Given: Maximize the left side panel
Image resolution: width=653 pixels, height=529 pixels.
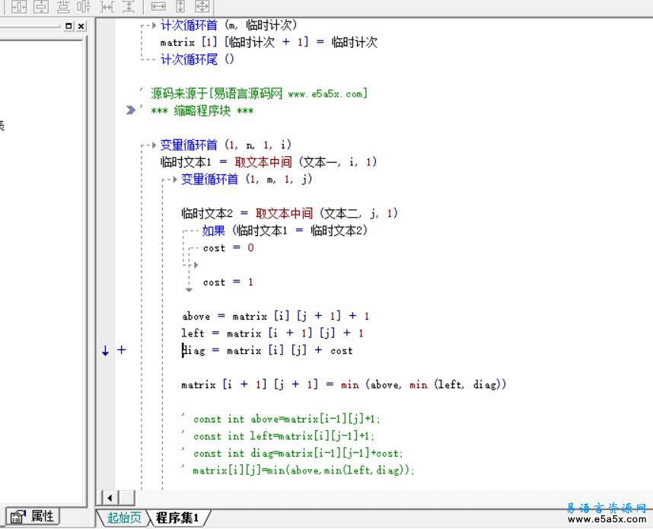Looking at the screenshot, I should pos(69,26).
